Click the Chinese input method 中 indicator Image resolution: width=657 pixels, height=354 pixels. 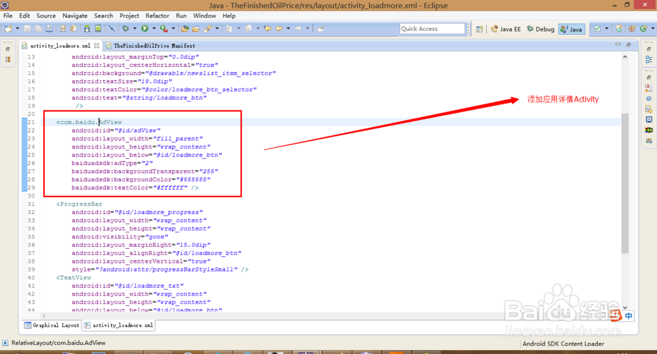click(629, 316)
